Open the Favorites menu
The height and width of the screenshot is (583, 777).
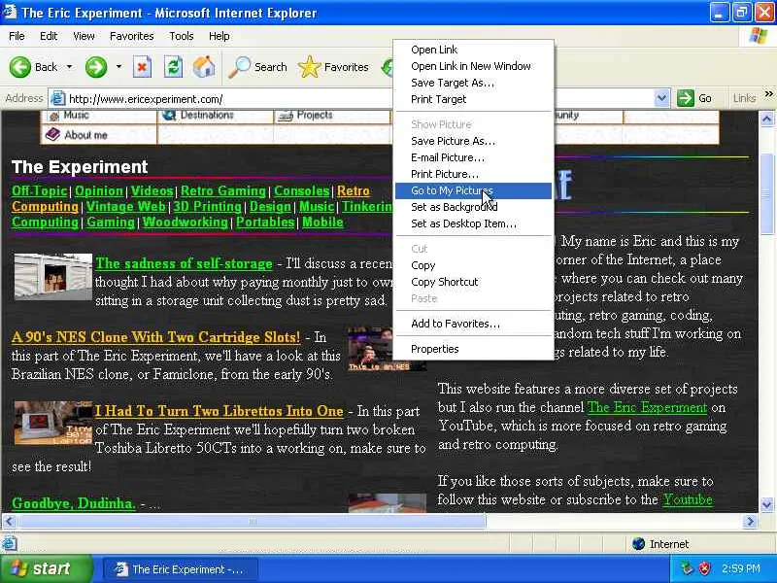point(131,36)
